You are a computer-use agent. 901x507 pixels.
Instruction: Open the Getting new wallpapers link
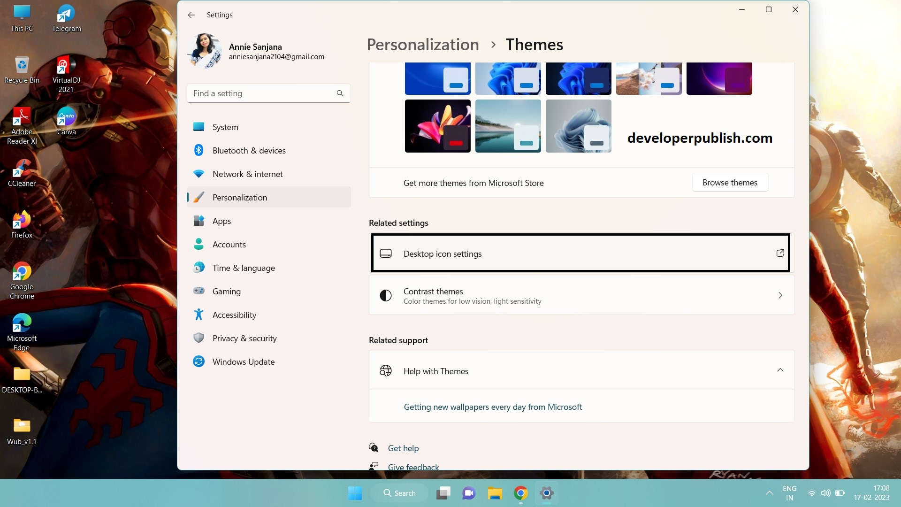(492, 407)
